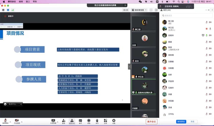Open the 窗口 menu in menu bar
The image size is (214, 126).
[28, 2]
